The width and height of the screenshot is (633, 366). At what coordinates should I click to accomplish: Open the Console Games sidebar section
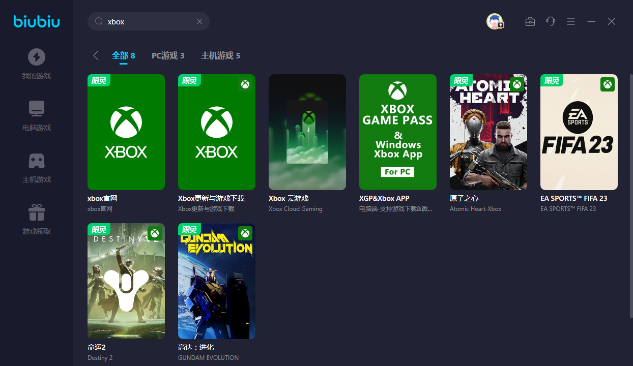point(37,168)
